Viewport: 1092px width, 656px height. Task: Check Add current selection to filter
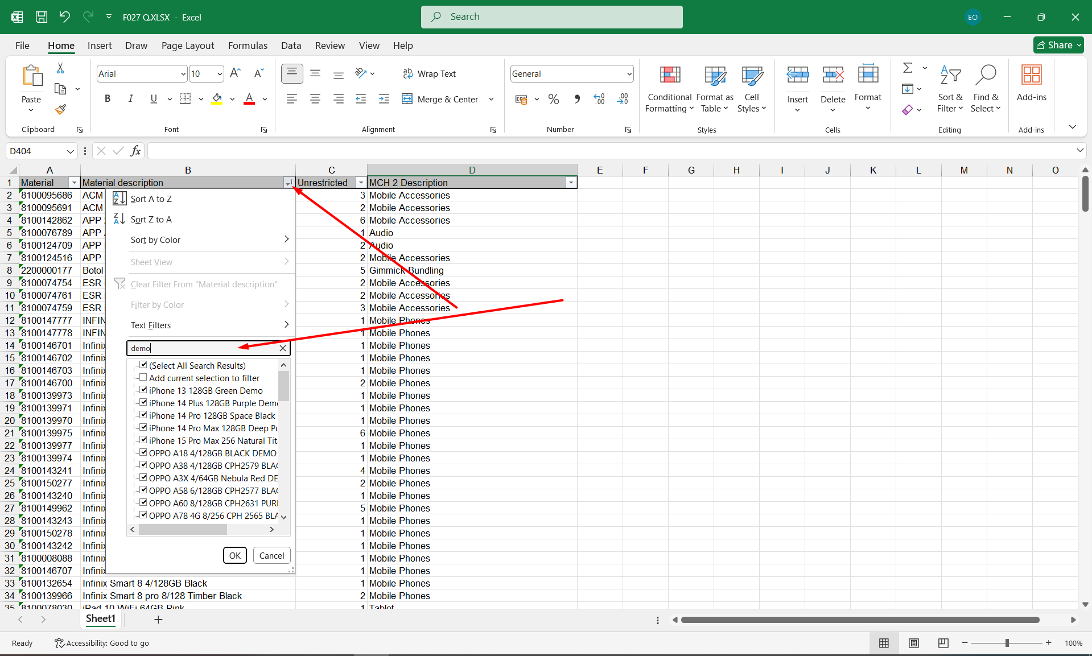(143, 378)
